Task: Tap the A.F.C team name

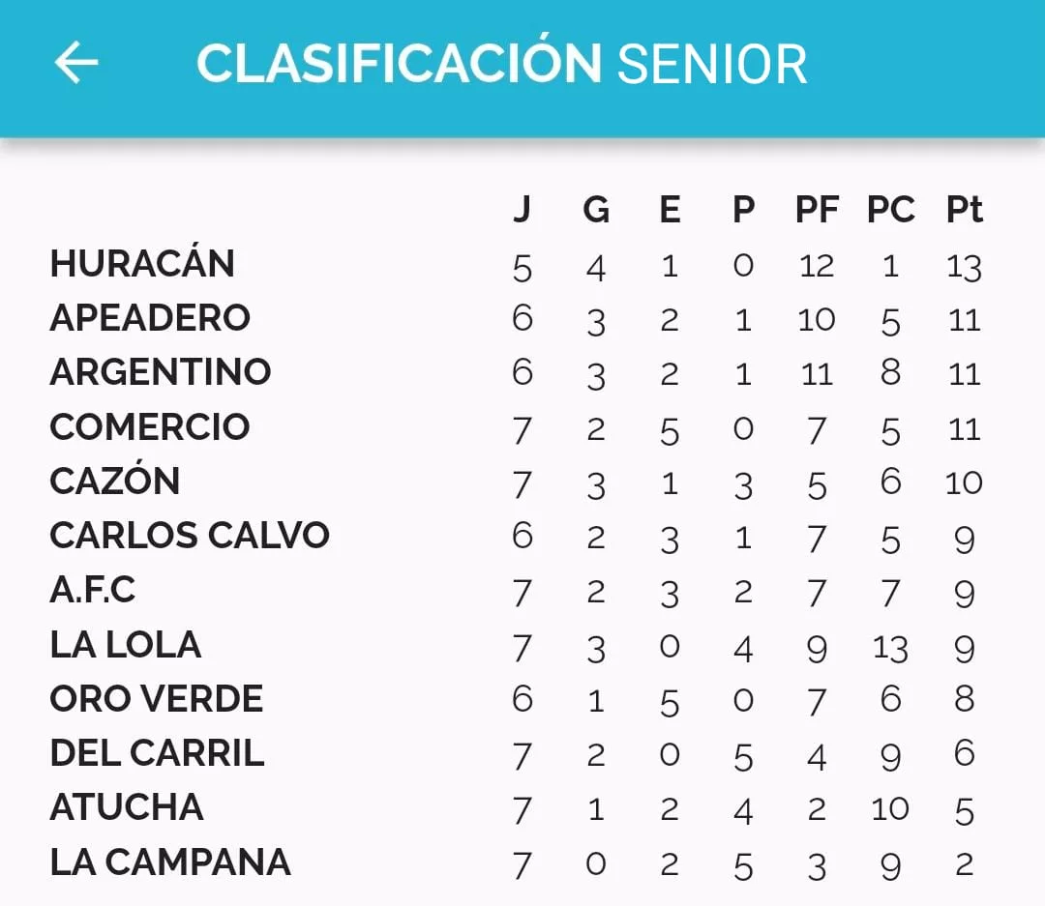Action: (x=93, y=589)
